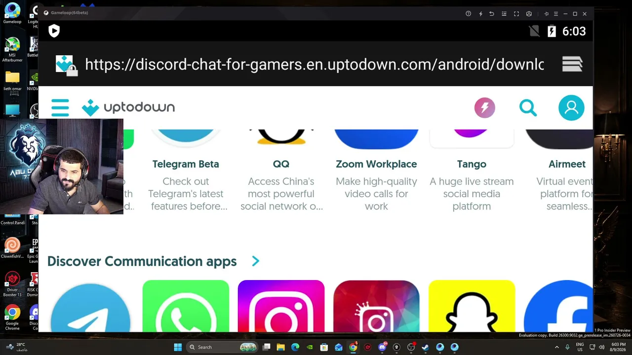
Task: Click the system tray volume icon
Action: pyautogui.click(x=602, y=347)
